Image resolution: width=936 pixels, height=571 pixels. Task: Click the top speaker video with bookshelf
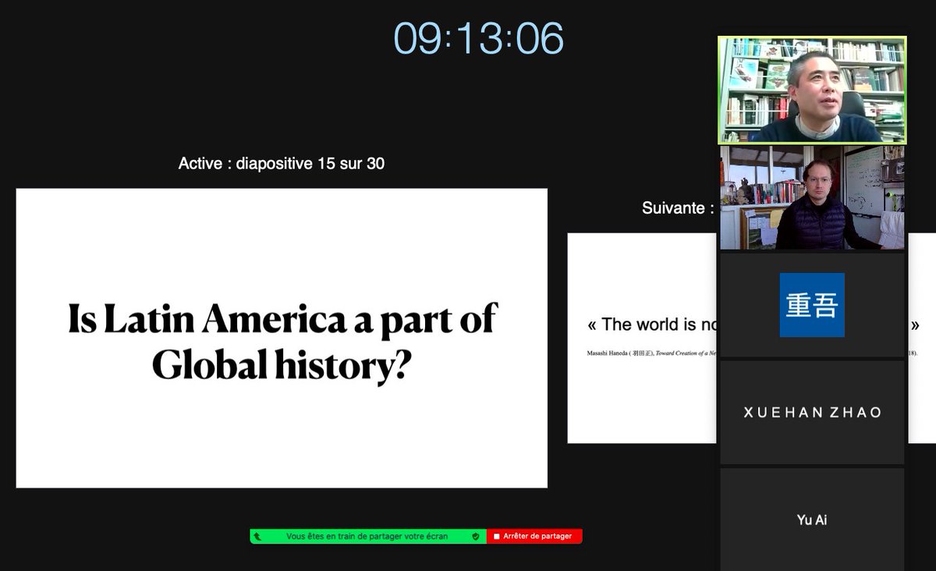(x=812, y=90)
